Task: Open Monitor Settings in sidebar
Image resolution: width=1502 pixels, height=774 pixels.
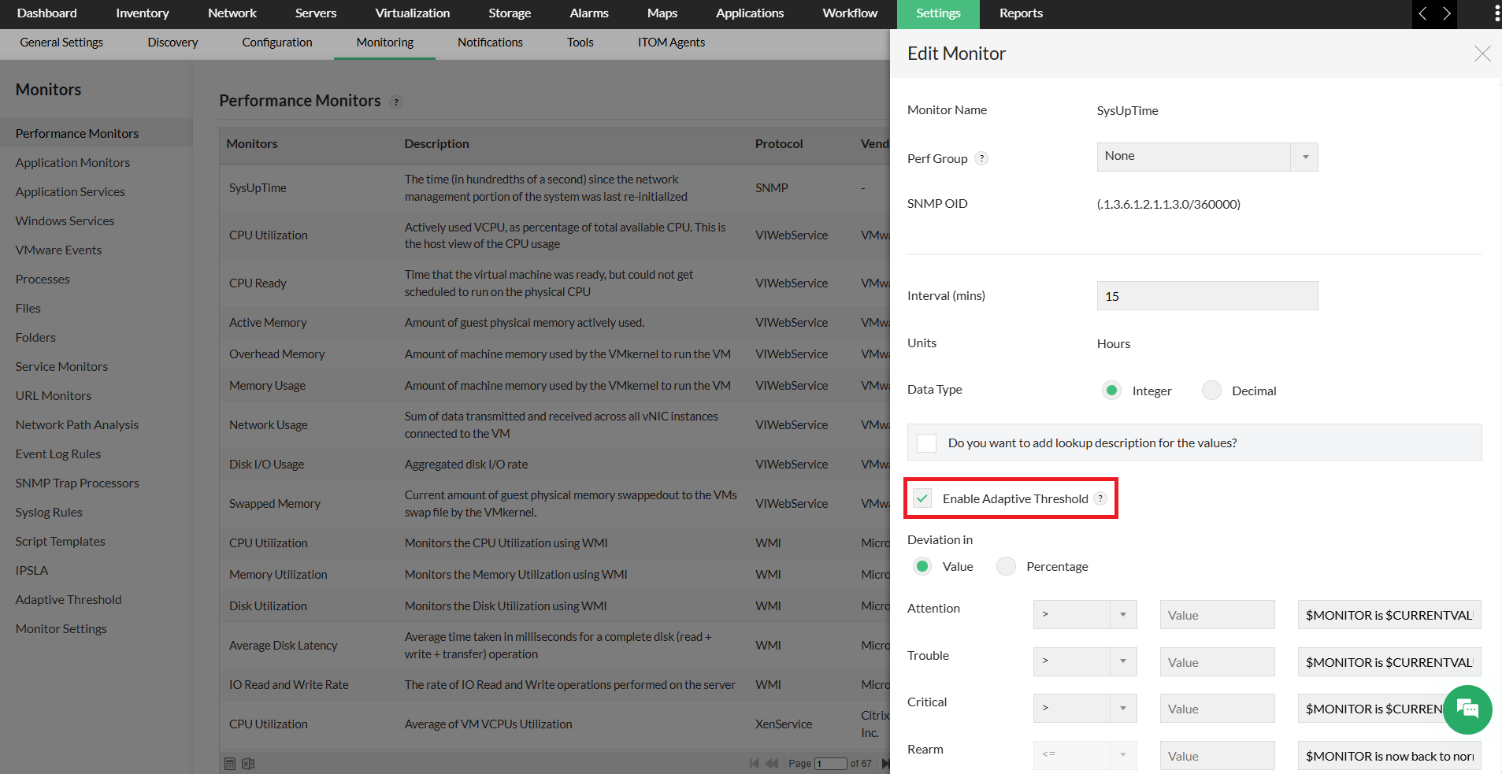Action: (61, 629)
